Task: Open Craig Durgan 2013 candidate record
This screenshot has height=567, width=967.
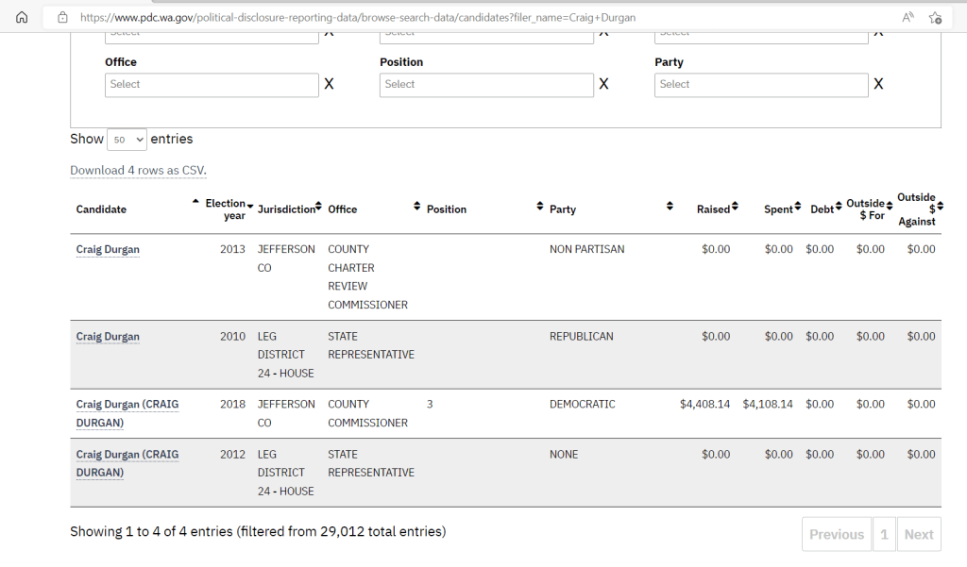Action: 108,250
